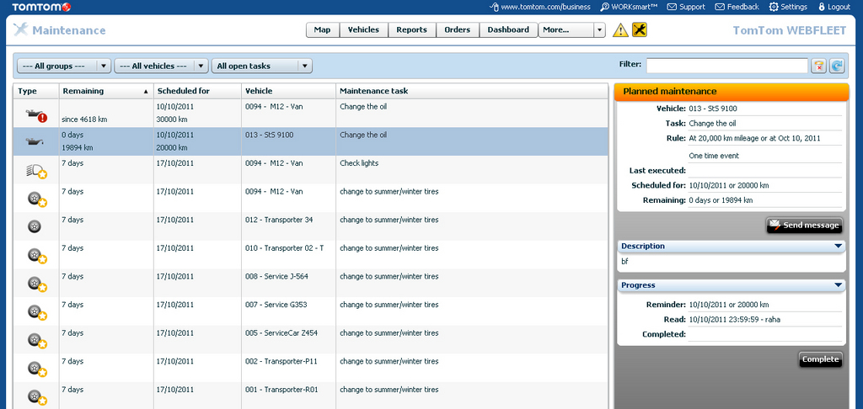863x409 pixels.
Task: Sort by the Type column header
Action: [36, 91]
